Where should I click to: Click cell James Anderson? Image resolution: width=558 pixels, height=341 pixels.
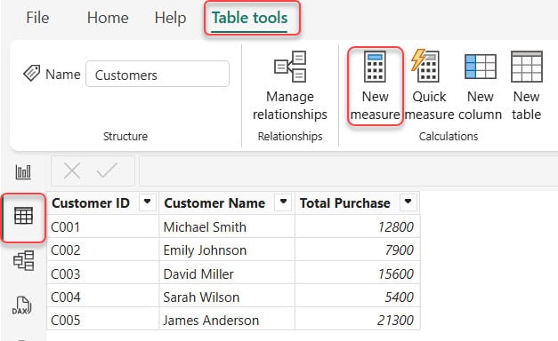(x=227, y=320)
